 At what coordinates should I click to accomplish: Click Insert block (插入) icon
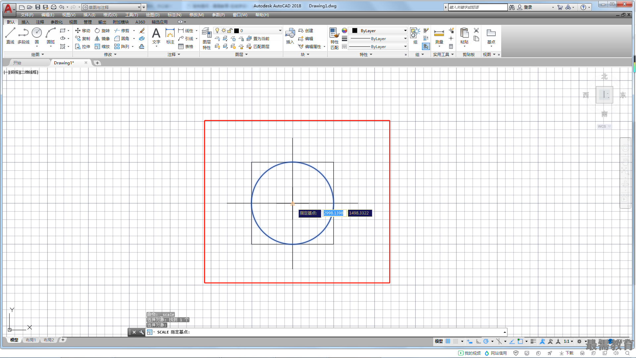click(x=290, y=35)
